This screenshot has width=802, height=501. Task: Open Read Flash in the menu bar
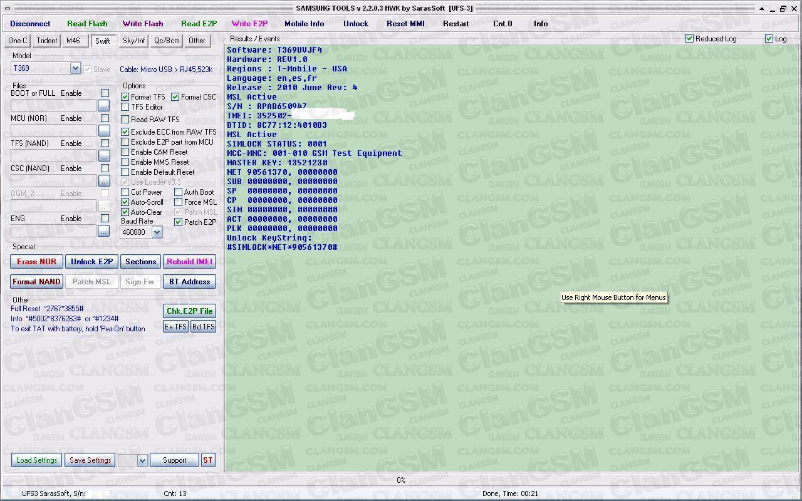click(x=87, y=24)
